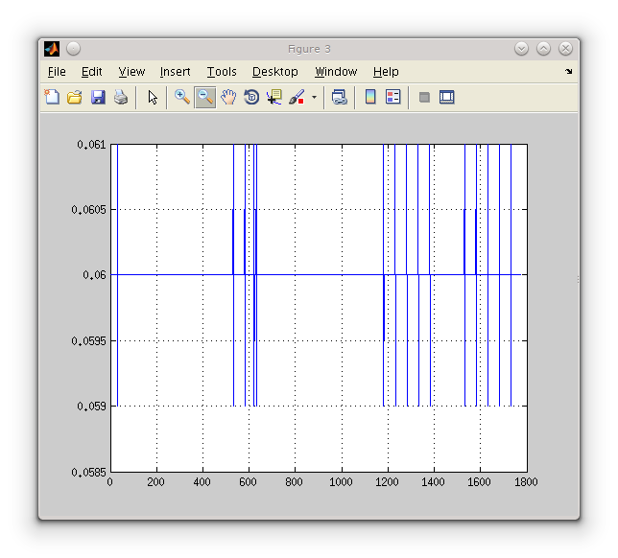Choose the Data Cursor tool
The width and height of the screenshot is (618, 558).
[274, 97]
